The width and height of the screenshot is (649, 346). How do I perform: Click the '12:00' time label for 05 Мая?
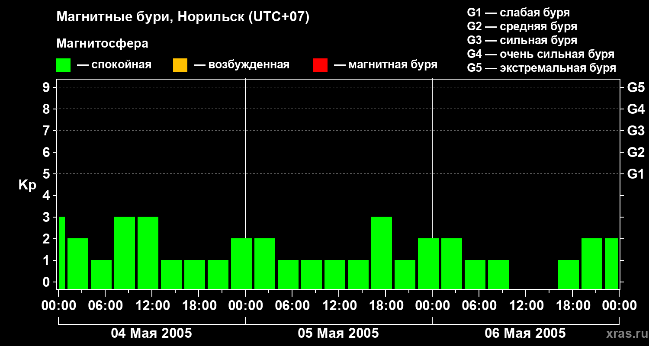tap(339, 305)
